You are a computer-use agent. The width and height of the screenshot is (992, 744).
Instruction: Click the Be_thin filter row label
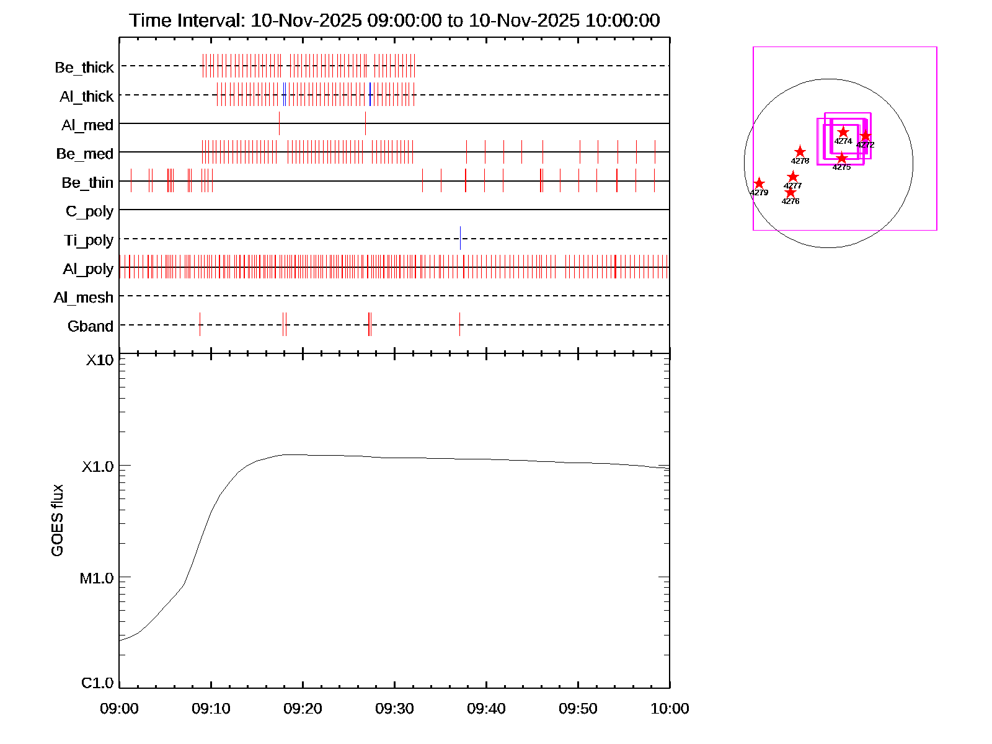87,183
